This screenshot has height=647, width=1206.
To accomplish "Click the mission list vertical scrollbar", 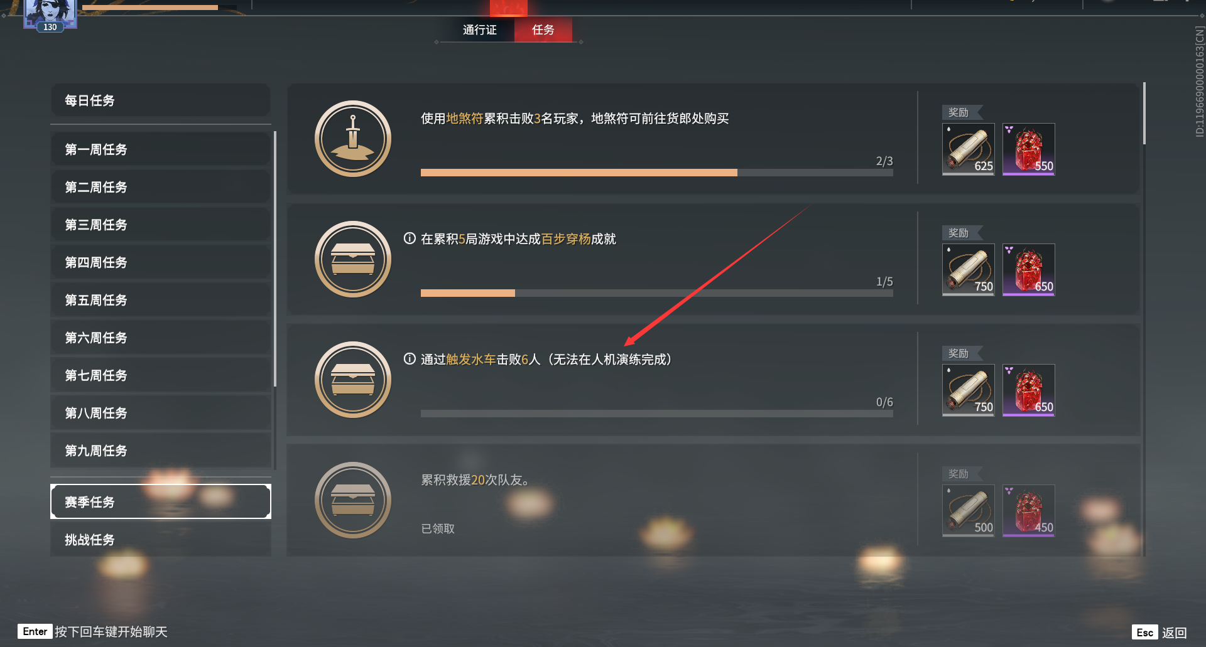I will 1144,114.
